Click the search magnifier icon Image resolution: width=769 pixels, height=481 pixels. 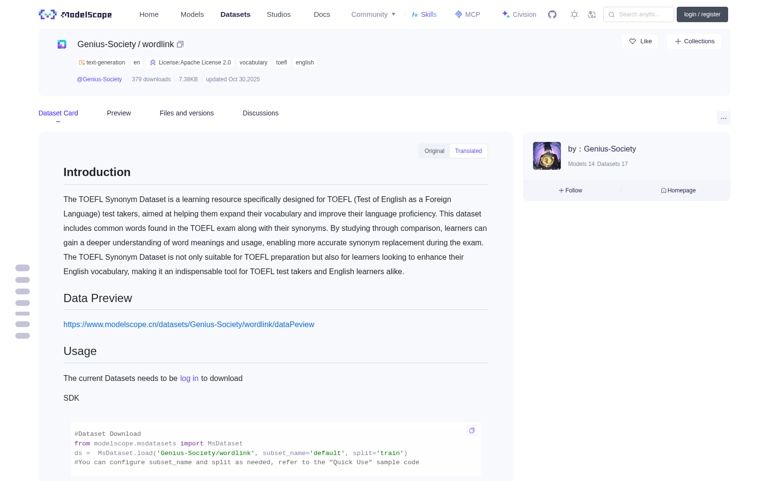point(612,14)
